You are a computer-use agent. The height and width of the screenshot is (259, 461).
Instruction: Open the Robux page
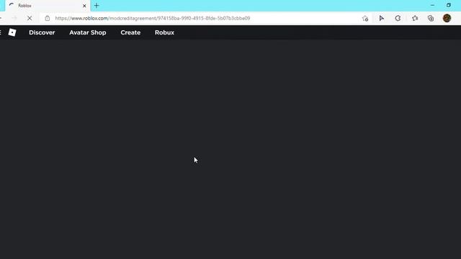click(164, 32)
